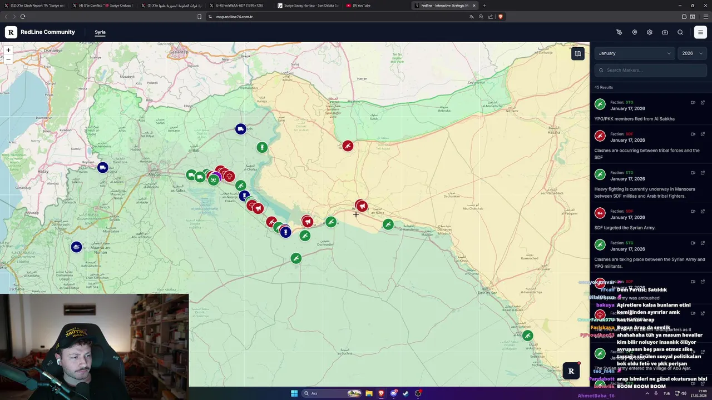Expand the January month dropdown
The width and height of the screenshot is (712, 400).
point(635,53)
